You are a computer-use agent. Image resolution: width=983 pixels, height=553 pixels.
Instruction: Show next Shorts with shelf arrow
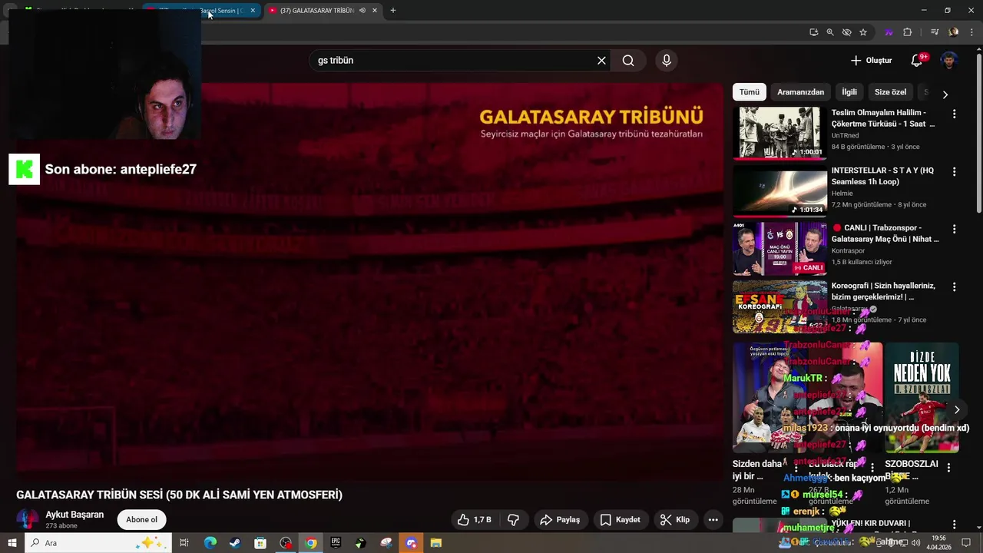point(956,410)
